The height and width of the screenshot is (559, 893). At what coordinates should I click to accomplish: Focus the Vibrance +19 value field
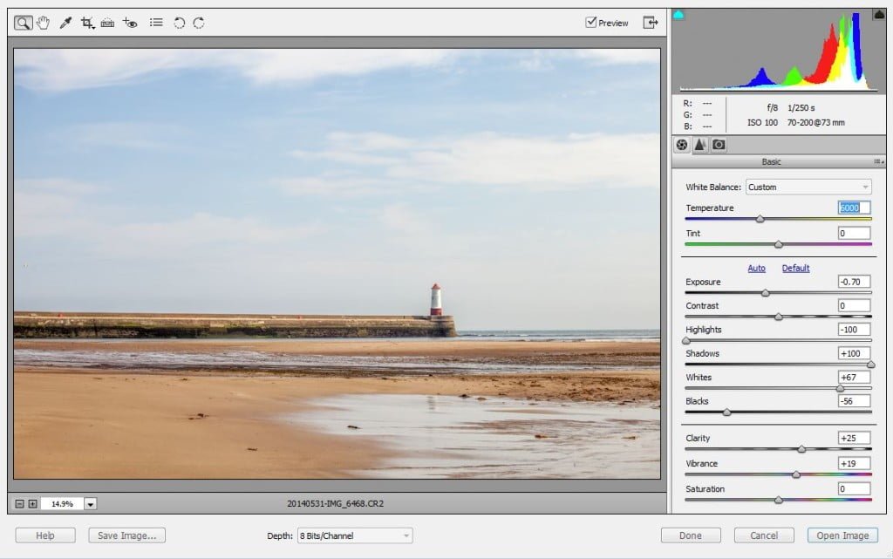[855, 463]
